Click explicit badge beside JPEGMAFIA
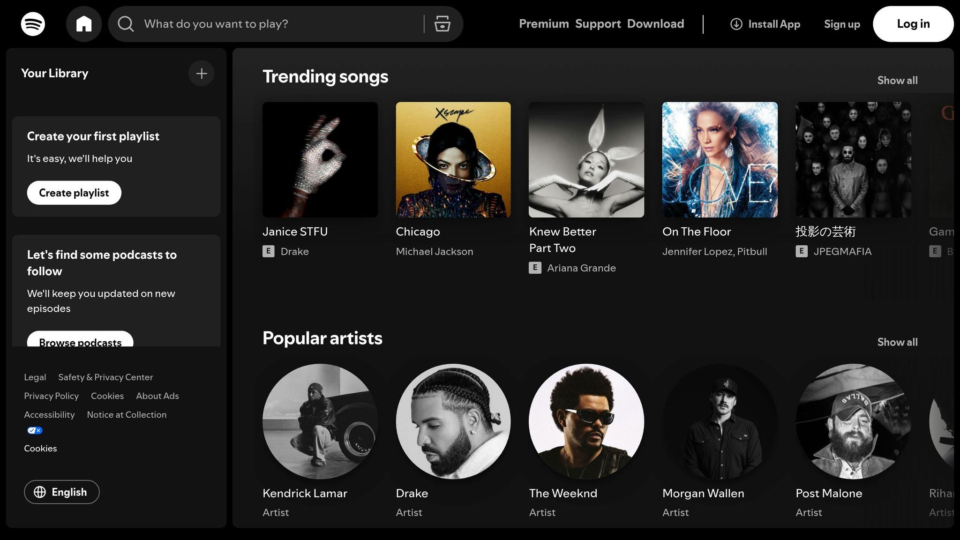The width and height of the screenshot is (960, 540). (x=802, y=251)
